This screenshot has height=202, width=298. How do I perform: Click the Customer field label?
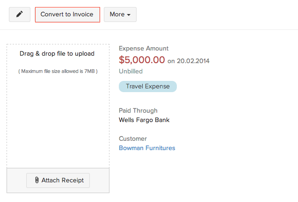(133, 139)
